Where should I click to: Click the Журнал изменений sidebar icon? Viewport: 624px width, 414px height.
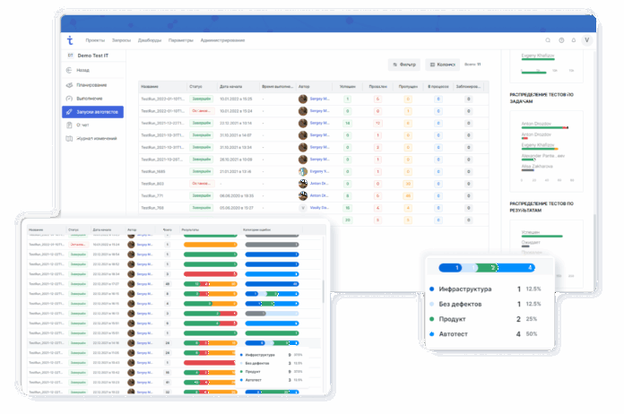[68, 139]
